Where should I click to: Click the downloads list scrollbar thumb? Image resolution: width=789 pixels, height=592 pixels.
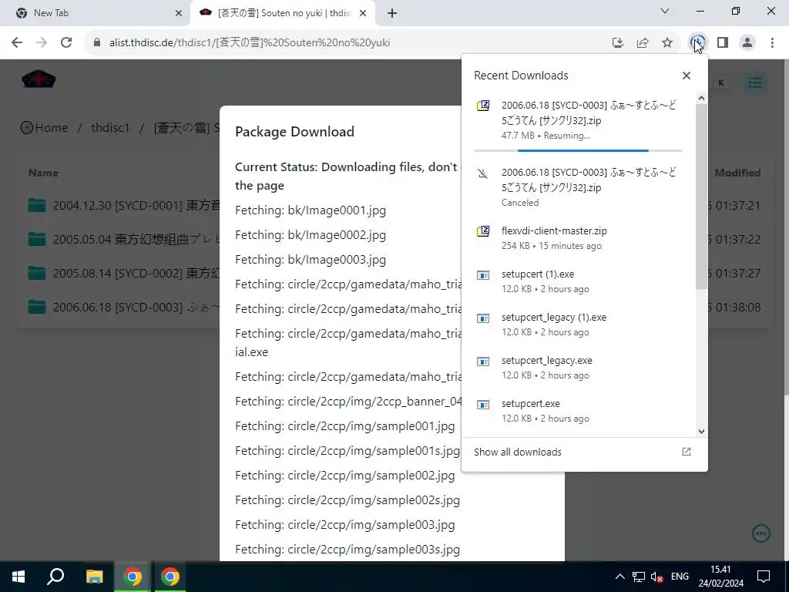coord(701,197)
